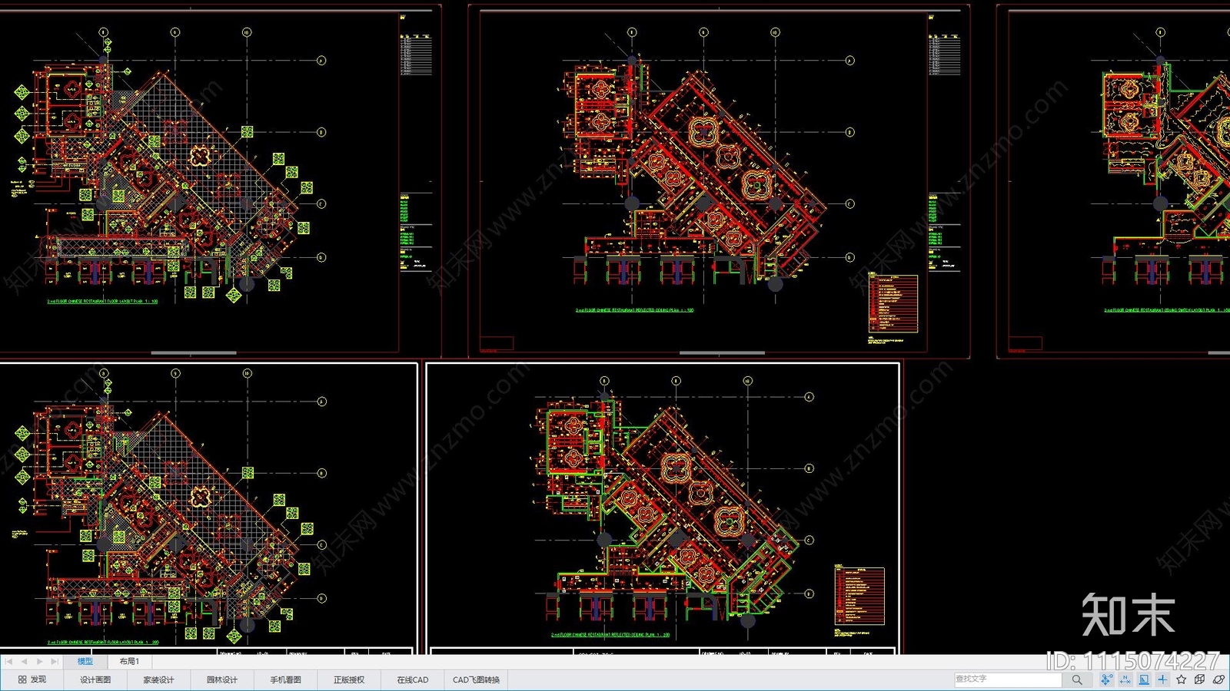Open the 发现 panel
This screenshot has width=1230, height=691.
[32, 679]
